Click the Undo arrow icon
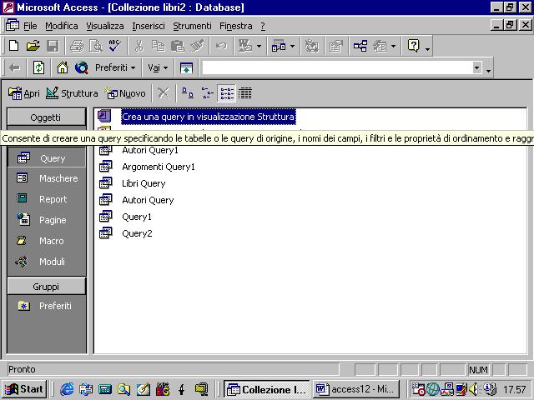Screen dimensions: 534x400 [x=221, y=46]
